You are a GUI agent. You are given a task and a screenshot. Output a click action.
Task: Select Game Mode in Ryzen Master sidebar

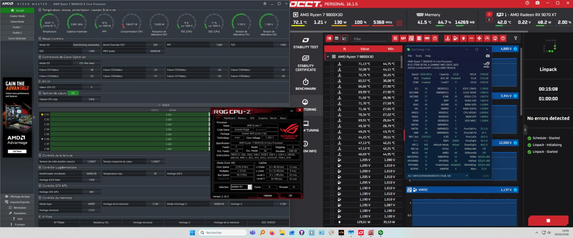click(x=17, y=21)
